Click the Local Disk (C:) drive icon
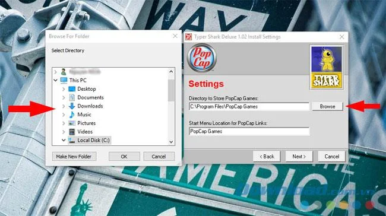386x216 pixels. pos(72,140)
